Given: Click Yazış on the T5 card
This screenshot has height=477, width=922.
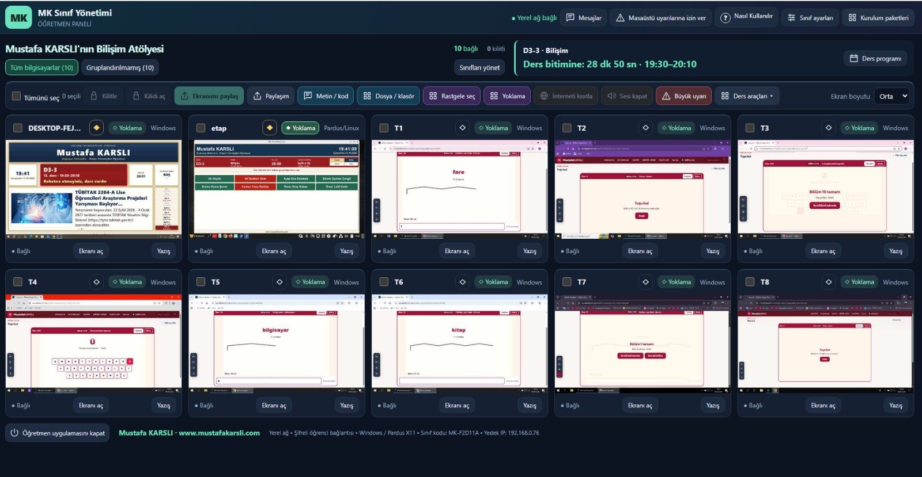Looking at the screenshot, I should (346, 405).
